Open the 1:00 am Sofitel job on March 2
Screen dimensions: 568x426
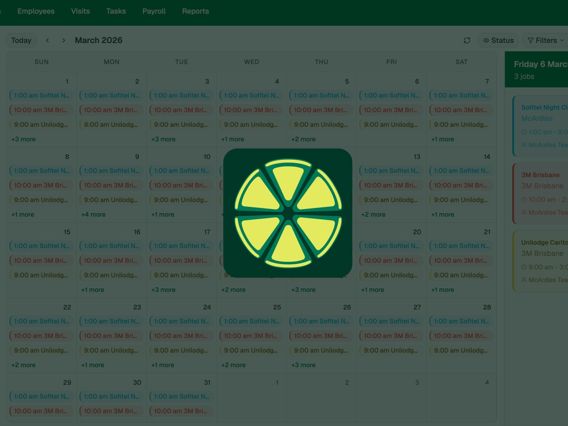(x=111, y=95)
